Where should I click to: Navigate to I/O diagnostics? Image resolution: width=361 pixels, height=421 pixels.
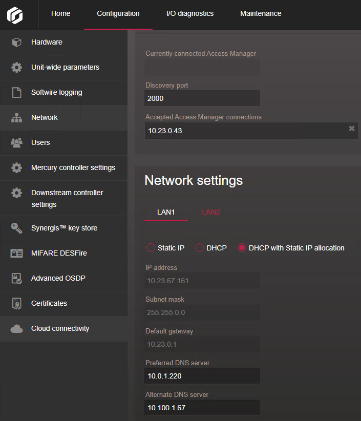(190, 14)
